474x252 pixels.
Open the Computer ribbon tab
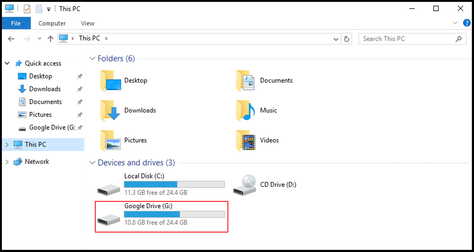tap(52, 23)
